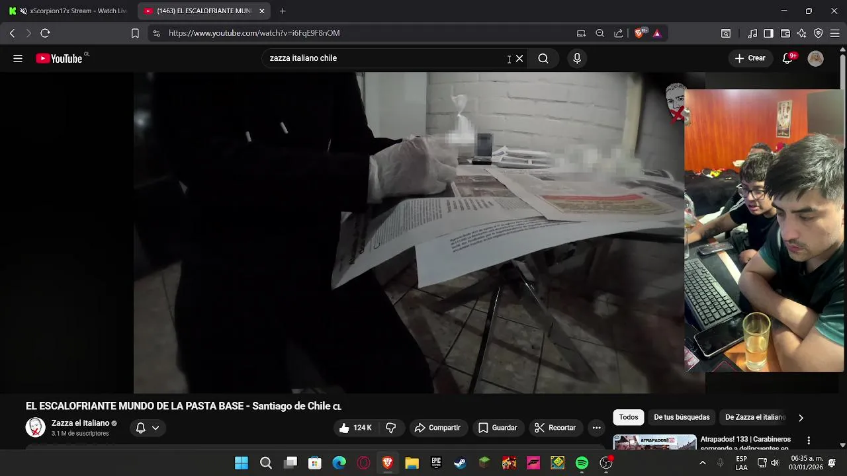Click browser forward arrow
The image size is (847, 476).
pos(28,33)
